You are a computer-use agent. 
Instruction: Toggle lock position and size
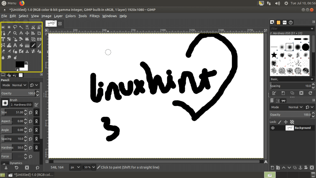pos(286,122)
